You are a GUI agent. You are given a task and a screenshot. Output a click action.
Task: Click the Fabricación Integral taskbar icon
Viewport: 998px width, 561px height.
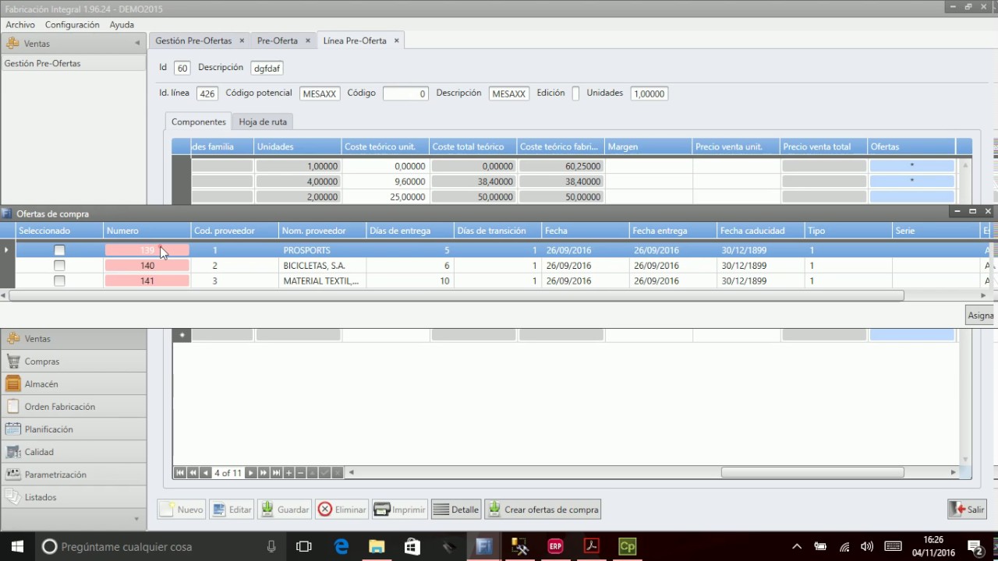click(484, 547)
